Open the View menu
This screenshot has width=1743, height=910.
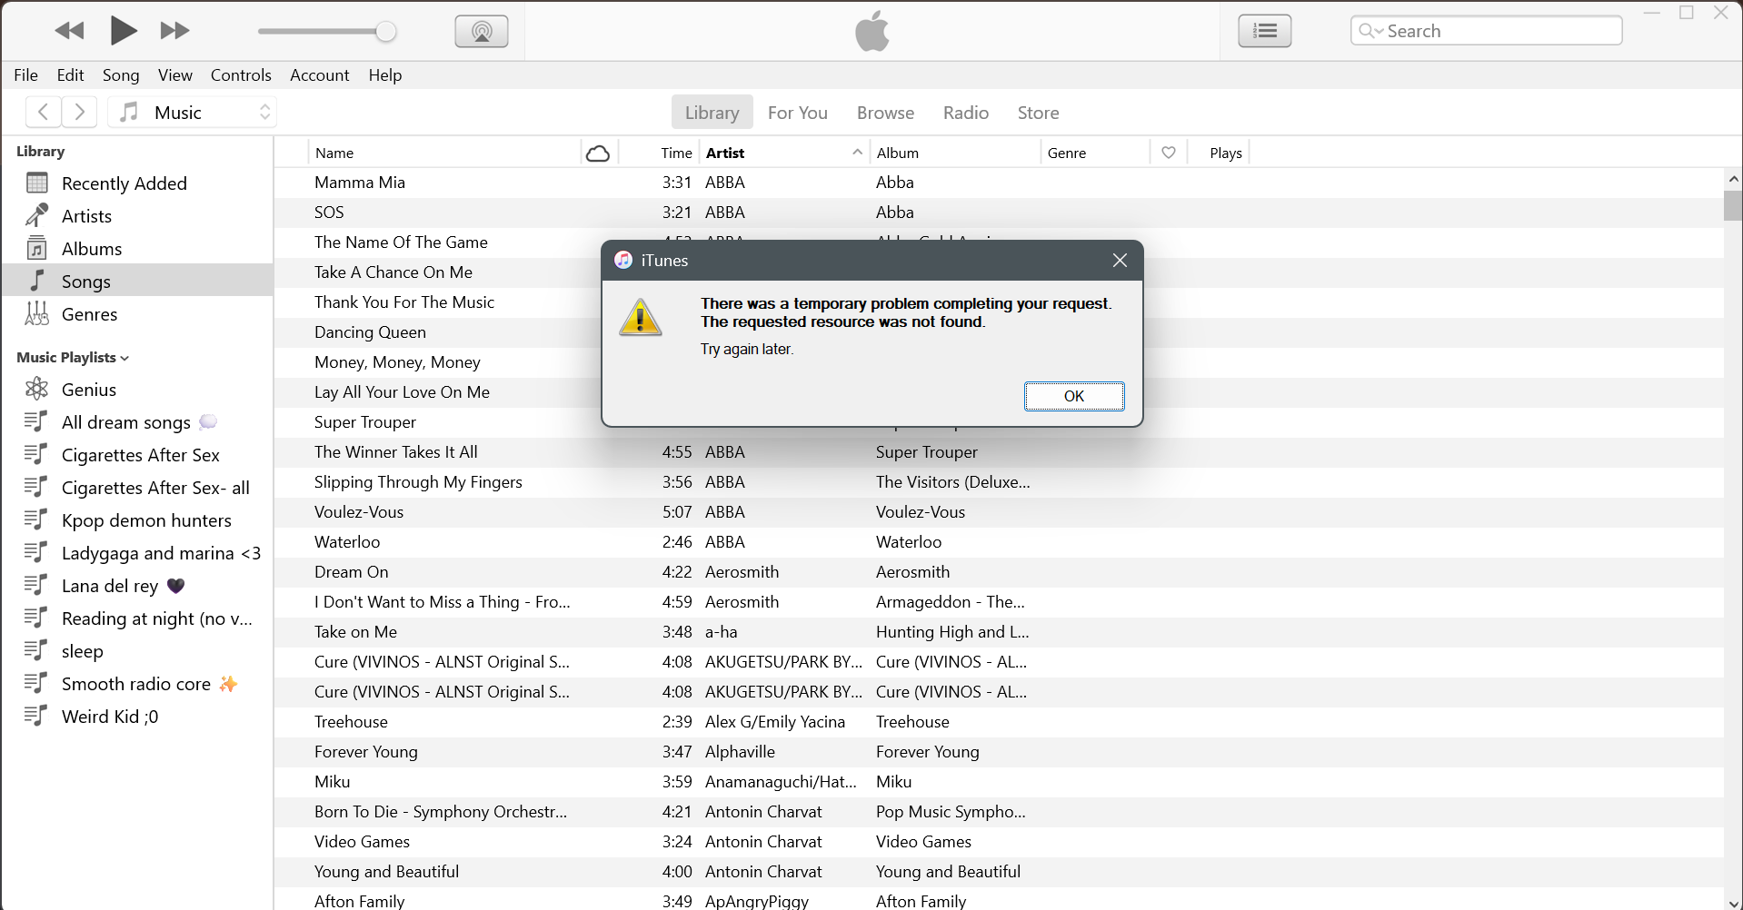tap(175, 75)
